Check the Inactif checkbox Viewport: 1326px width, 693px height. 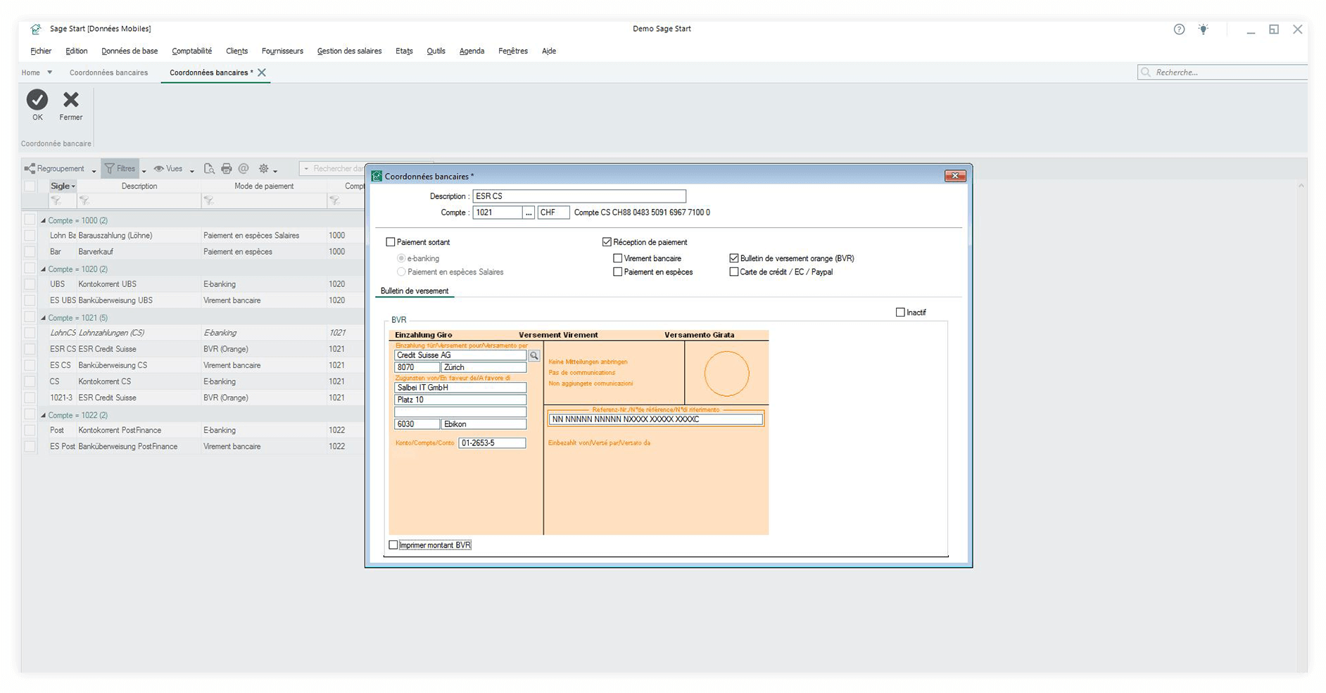(900, 312)
